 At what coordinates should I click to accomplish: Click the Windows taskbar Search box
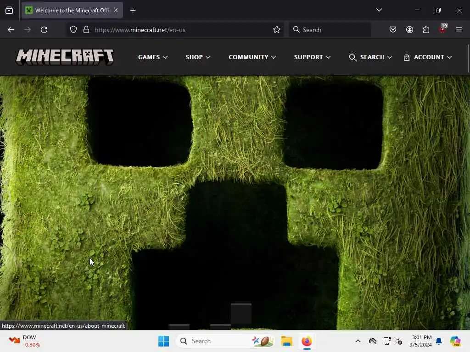[225, 341]
